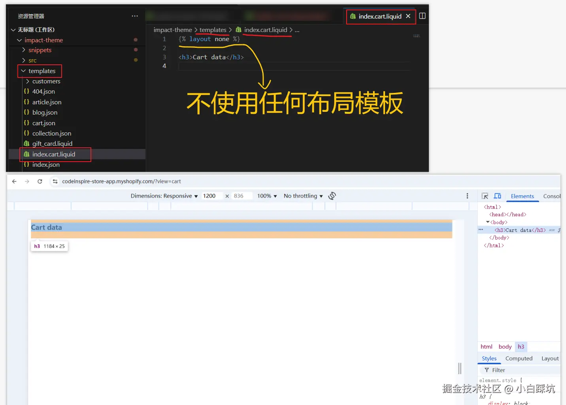The width and height of the screenshot is (566, 405).
Task: Click the Cart data heading in page
Action: coord(46,227)
